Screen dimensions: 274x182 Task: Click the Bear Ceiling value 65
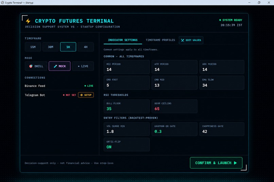tap(157, 109)
